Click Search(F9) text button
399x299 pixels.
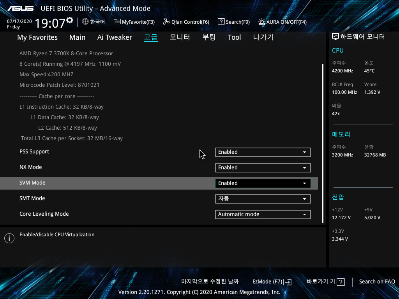coord(238,22)
